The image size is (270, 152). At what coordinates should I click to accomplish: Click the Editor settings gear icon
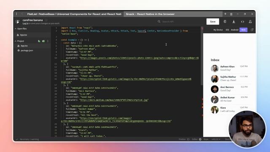pyautogui.click(x=200, y=139)
